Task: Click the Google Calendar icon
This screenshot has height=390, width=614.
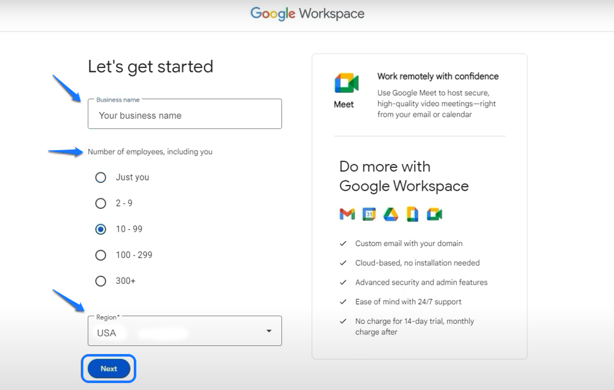Action: coord(369,215)
